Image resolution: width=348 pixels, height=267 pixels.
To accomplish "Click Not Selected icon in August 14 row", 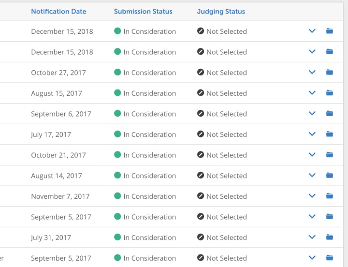I will pos(201,176).
